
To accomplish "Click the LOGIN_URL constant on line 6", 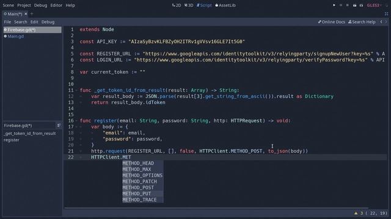I will (x=109, y=60).
